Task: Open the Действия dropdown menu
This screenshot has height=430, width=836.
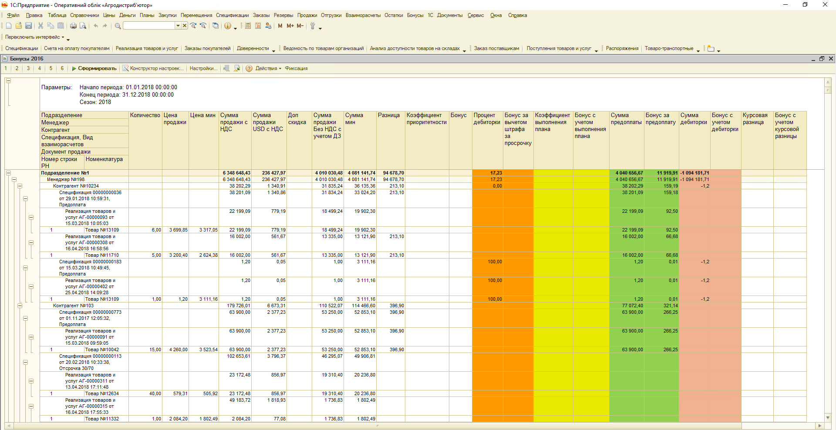Action: pos(268,68)
